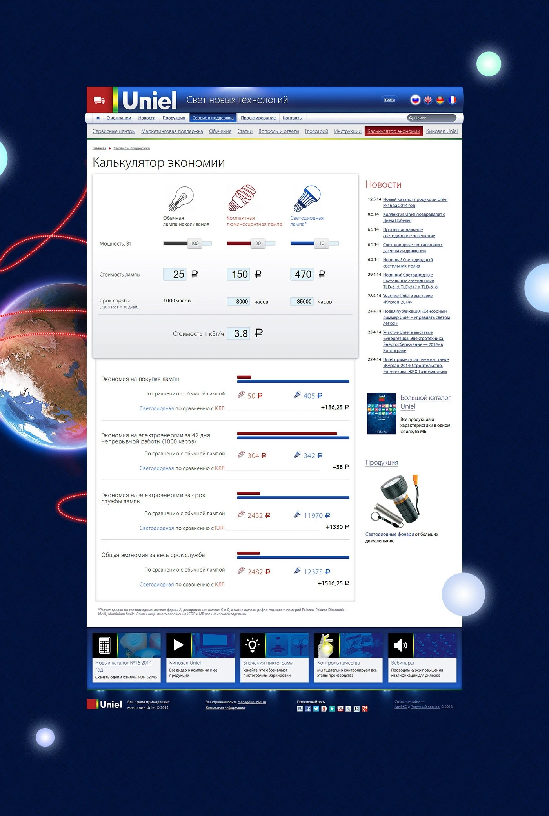549x816 pixels.
Task: Open news link Профессиональное светодиодное освещение
Action: pyautogui.click(x=409, y=233)
